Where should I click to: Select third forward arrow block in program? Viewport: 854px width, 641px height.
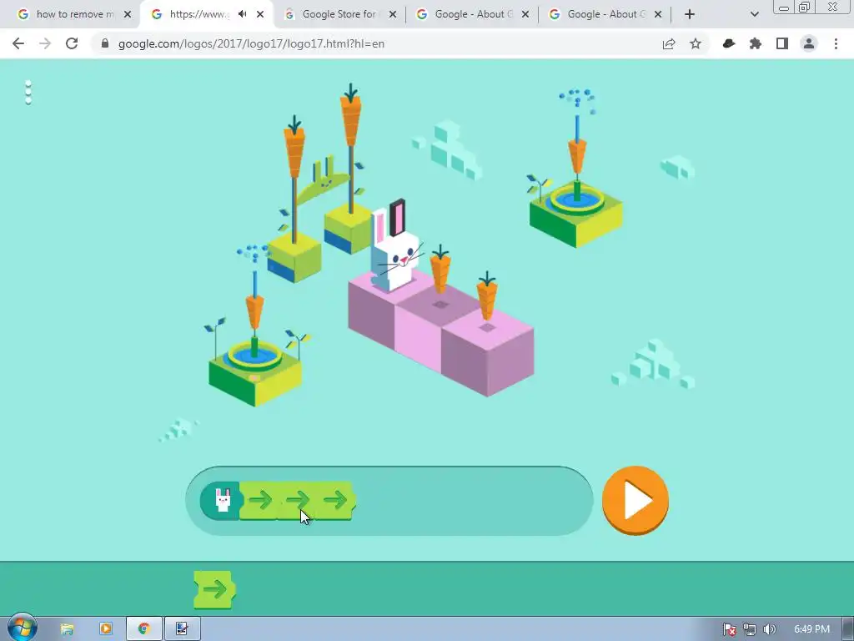point(335,500)
